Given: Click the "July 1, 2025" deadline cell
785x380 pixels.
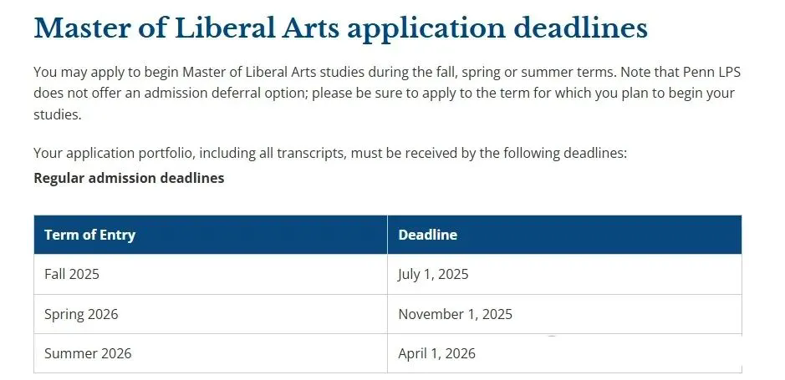Looking at the screenshot, I should (433, 274).
